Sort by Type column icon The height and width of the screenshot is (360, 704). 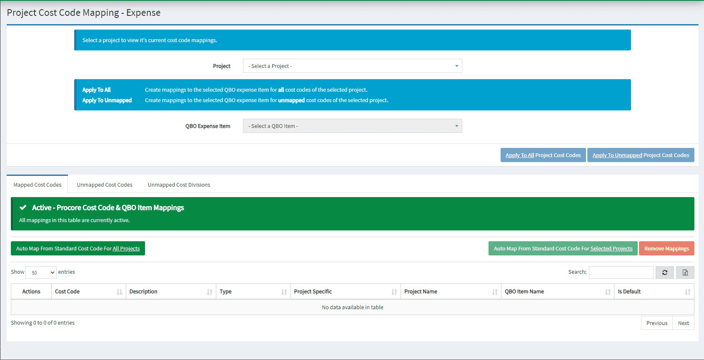284,292
